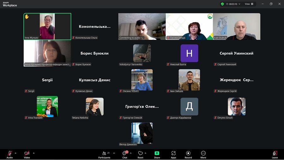Start recording with the Record button
The width and height of the screenshot is (284, 160).
click(188, 155)
